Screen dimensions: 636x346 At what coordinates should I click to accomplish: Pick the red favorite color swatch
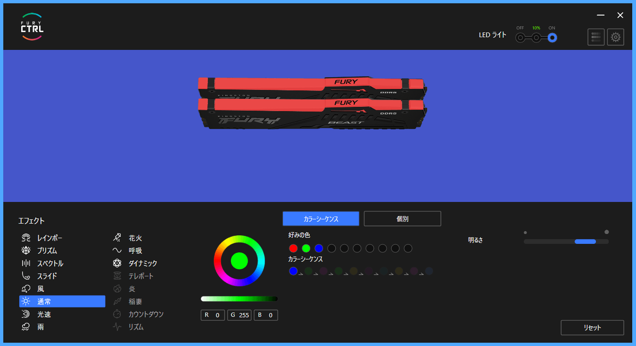(293, 248)
